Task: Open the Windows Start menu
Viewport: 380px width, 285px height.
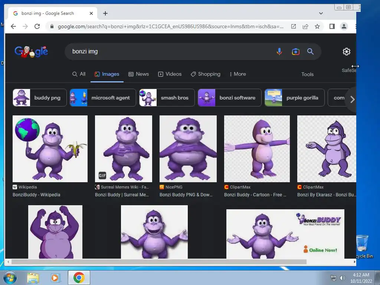Action: [9, 278]
